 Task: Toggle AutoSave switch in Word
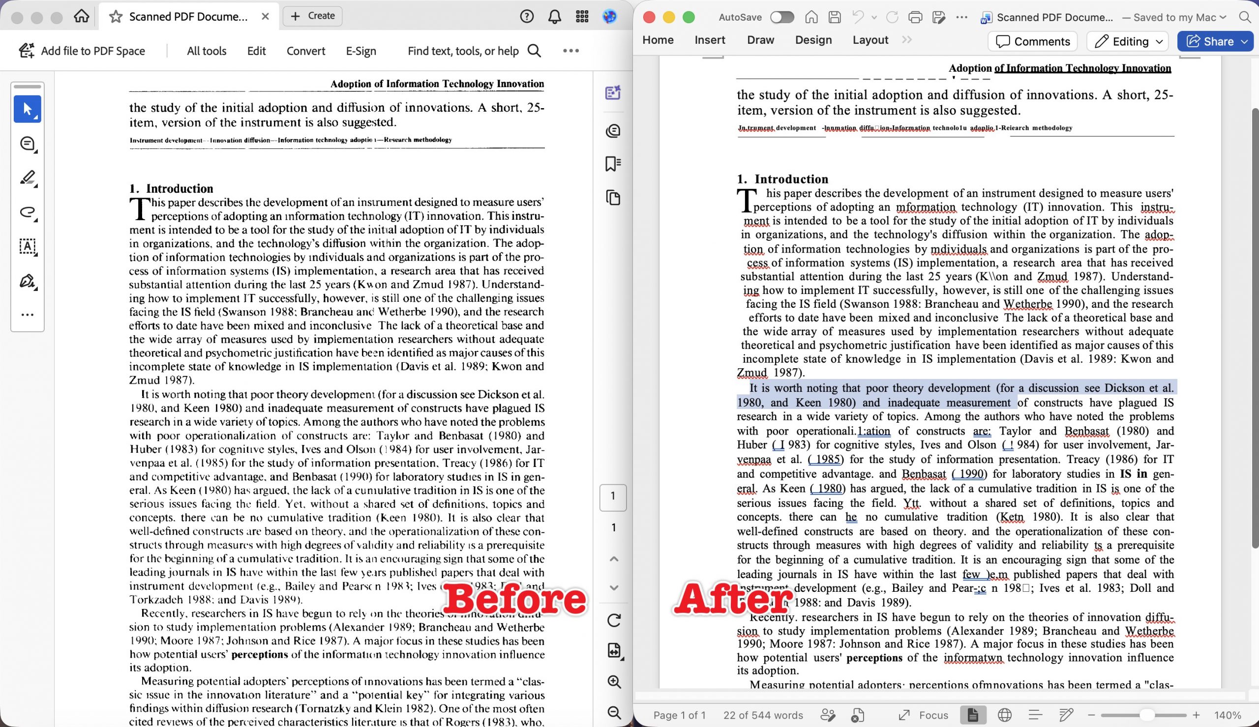click(x=781, y=17)
